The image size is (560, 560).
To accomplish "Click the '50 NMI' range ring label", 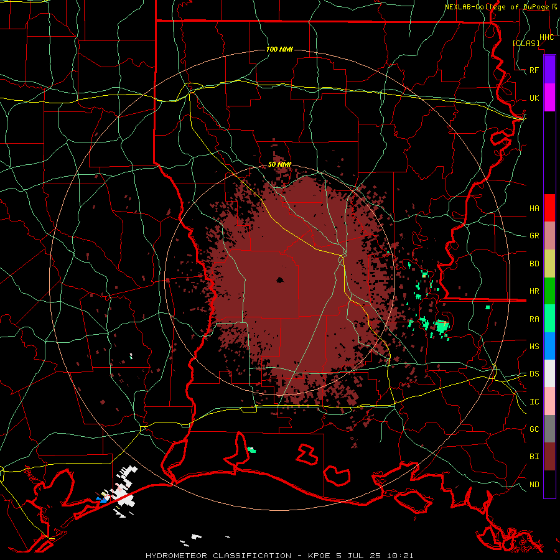I will pyautogui.click(x=279, y=165).
